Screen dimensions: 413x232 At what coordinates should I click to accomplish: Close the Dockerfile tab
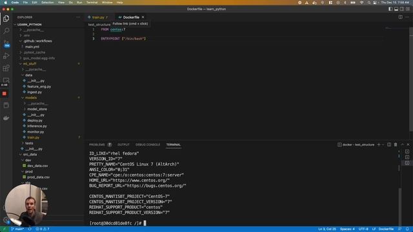click(x=143, y=17)
